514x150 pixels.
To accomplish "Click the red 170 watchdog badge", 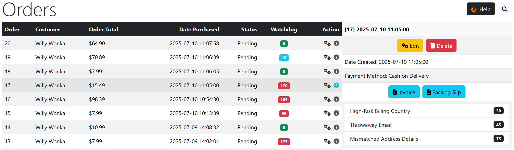I will (x=284, y=86).
